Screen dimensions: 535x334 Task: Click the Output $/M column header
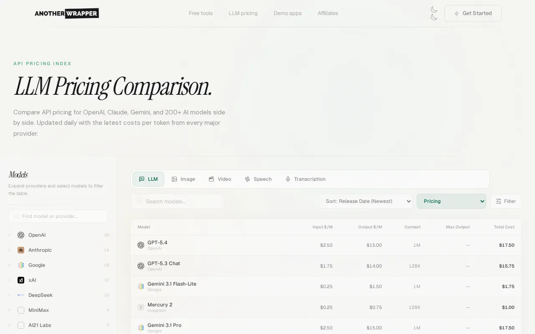[x=370, y=227]
